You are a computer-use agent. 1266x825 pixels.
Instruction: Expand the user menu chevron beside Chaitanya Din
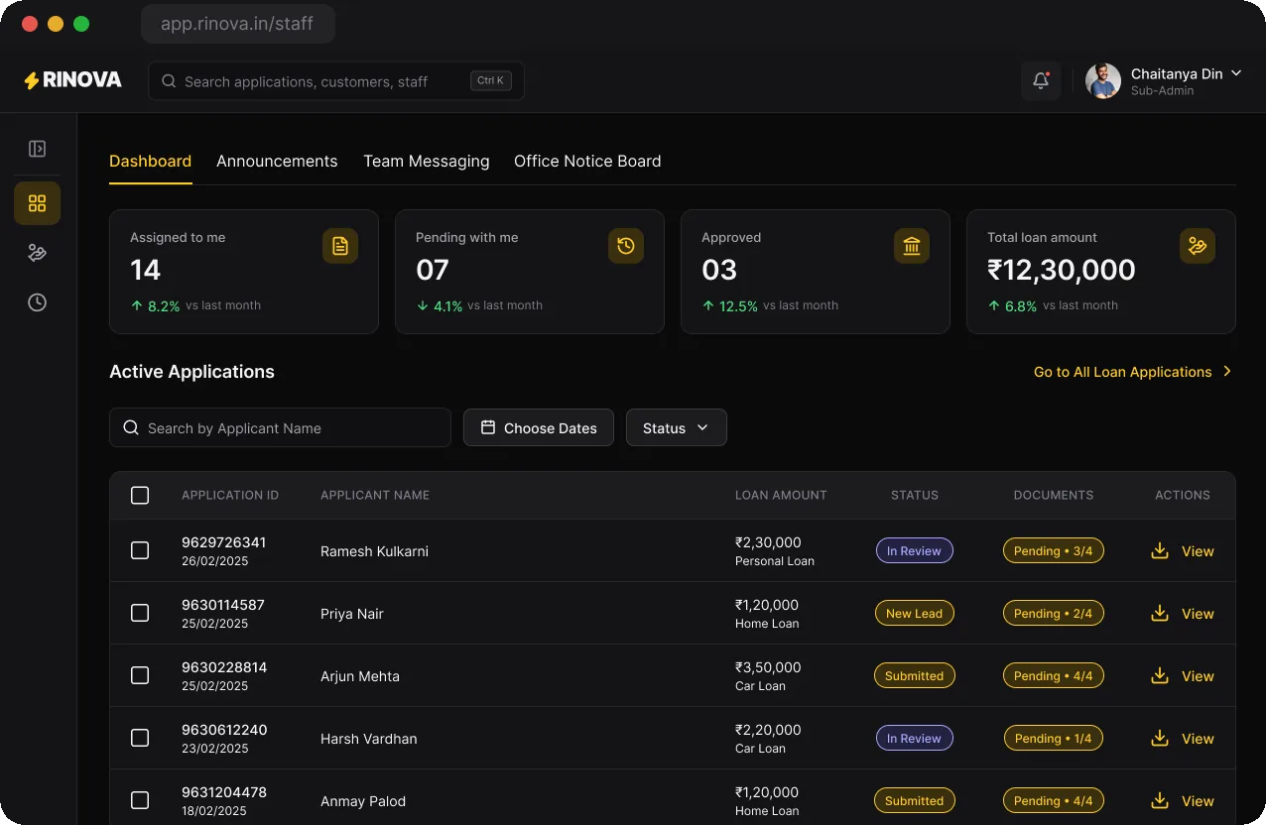coord(1236,73)
